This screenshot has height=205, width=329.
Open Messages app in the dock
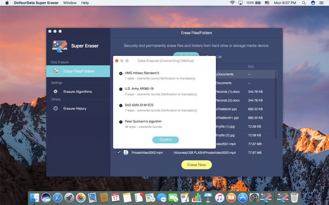[162, 198]
